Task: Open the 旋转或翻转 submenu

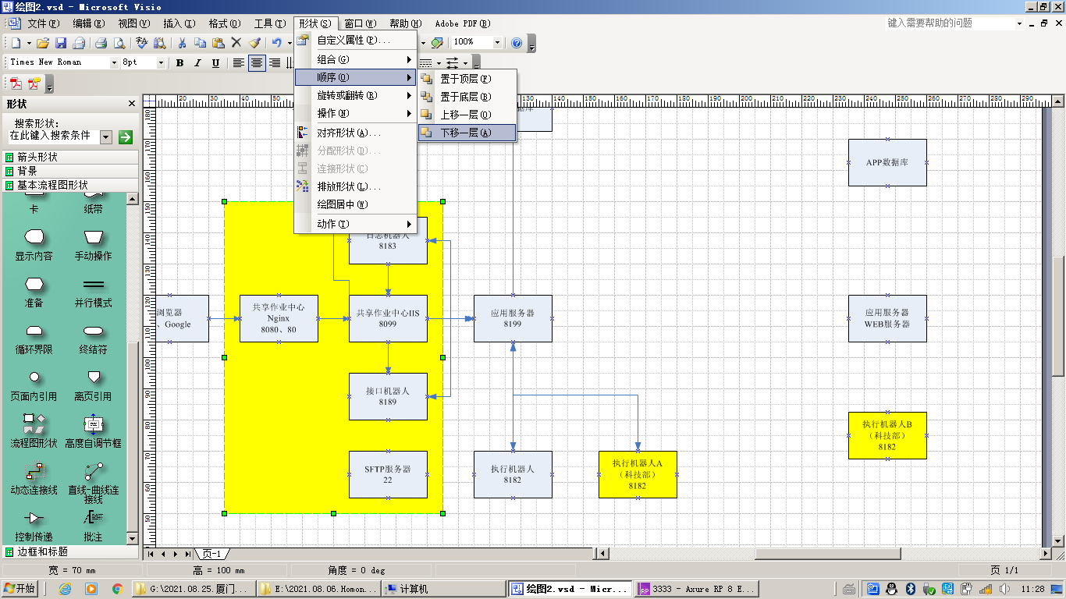Action: [x=355, y=95]
